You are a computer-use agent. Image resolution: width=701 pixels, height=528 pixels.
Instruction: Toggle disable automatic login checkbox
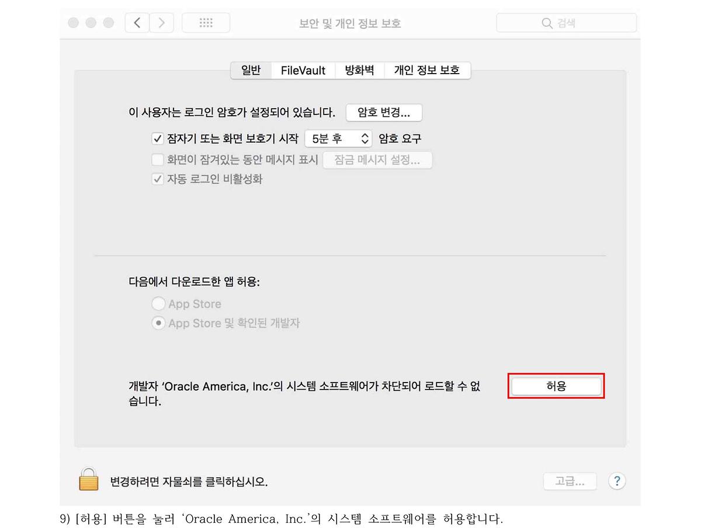coord(157,179)
